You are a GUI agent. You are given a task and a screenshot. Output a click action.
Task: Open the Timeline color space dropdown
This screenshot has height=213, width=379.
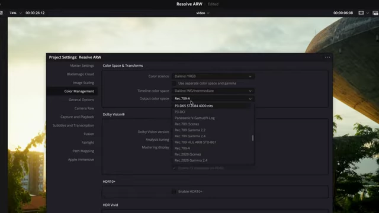pyautogui.click(x=213, y=91)
